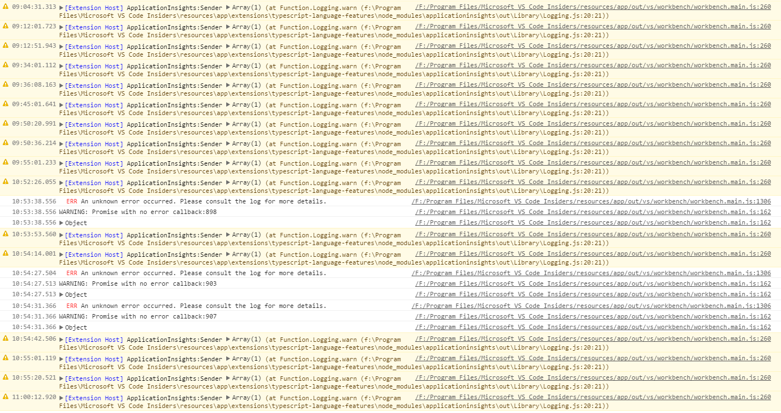The width and height of the screenshot is (781, 413).
Task: Open workbench.main.js:1306 link at 10:54:27.504
Action: coord(591,273)
